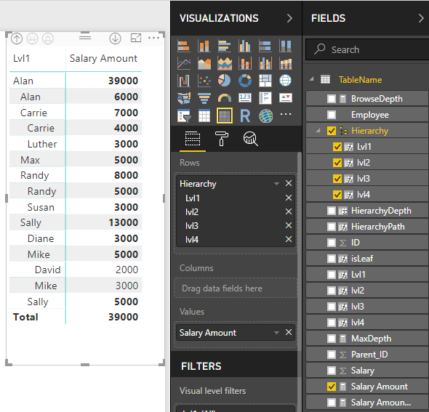Open the matrix visual more options menu
This screenshot has height=412, width=429.
[x=153, y=38]
